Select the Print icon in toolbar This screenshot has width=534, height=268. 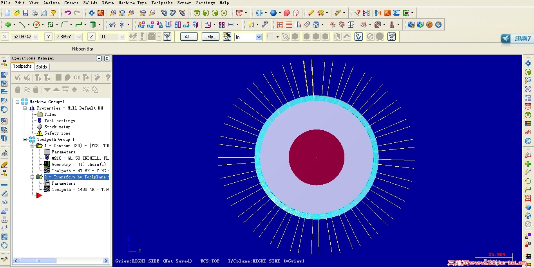click(34, 13)
